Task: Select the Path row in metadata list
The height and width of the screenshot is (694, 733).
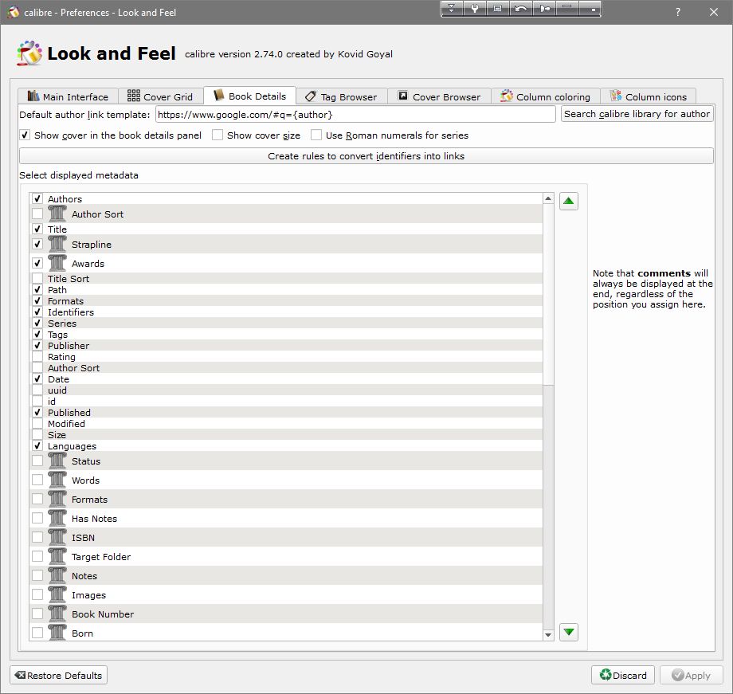Action: click(x=285, y=290)
